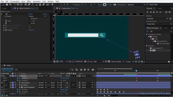Select the Selection arrow tool
The width and height of the screenshot is (173, 97).
(x=3, y=5)
